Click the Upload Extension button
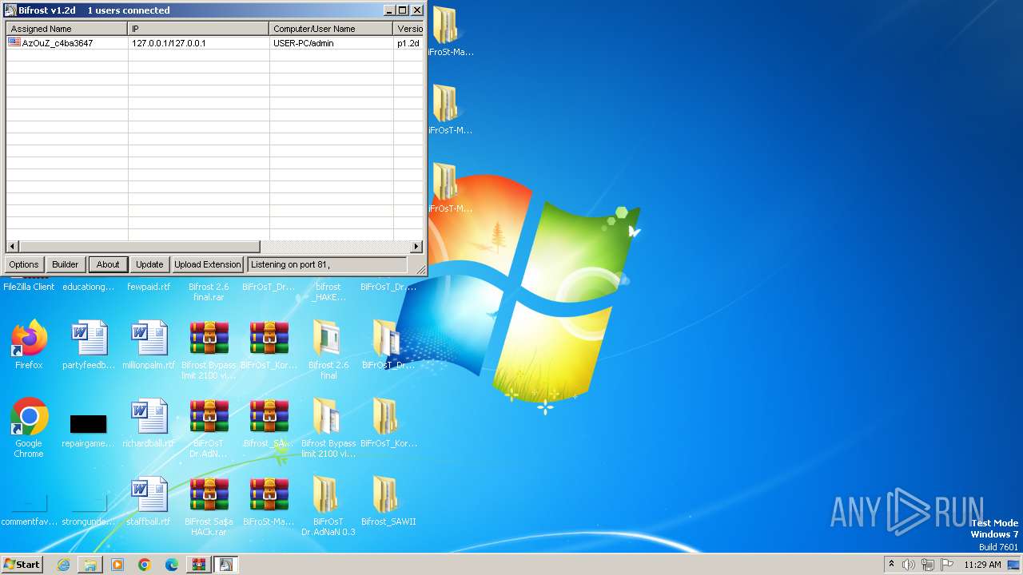Viewport: 1023px width, 575px height. (208, 264)
